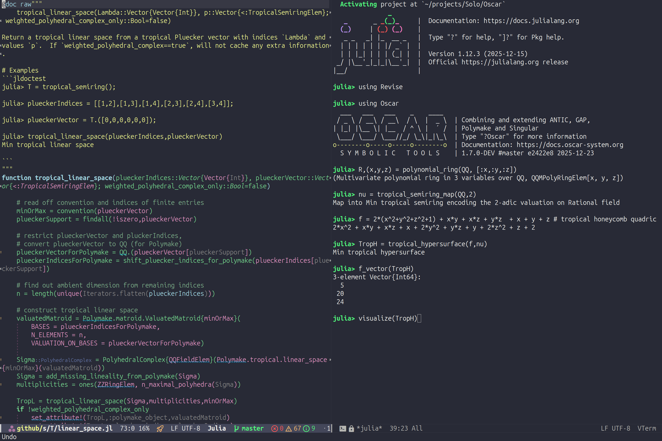The image size is (662, 441).
Task: Click the warning triangle icon showing 67
Action: [289, 428]
